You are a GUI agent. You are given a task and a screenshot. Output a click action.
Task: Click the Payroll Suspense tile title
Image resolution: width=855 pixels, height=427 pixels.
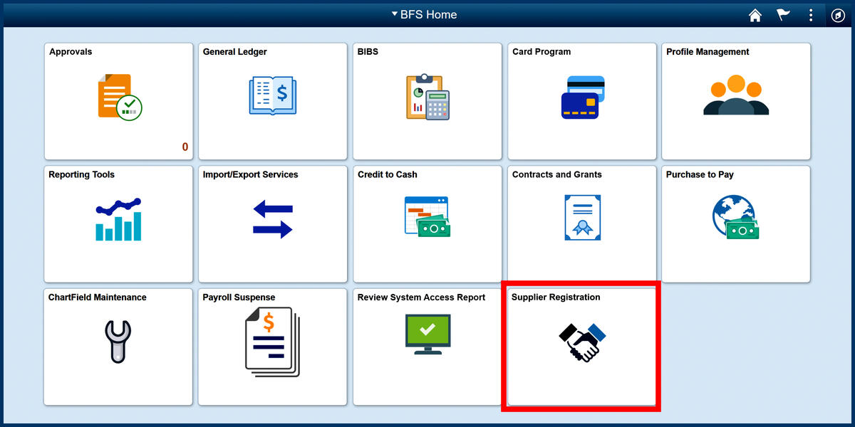239,297
